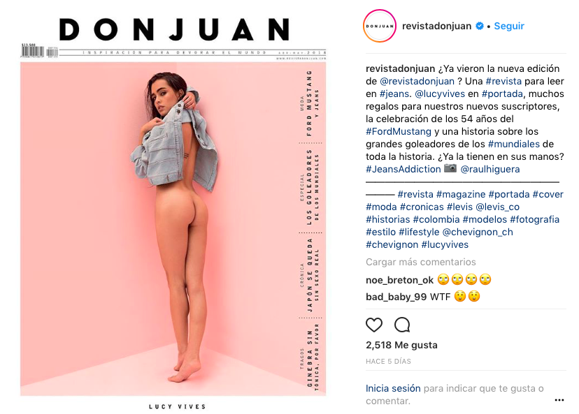Screen dimensions: 579x414
Task: Like the post with the heart icon
Action: tap(373, 325)
